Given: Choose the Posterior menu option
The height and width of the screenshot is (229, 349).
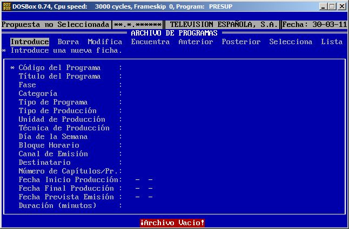Looking at the screenshot, I should pyautogui.click(x=241, y=42).
